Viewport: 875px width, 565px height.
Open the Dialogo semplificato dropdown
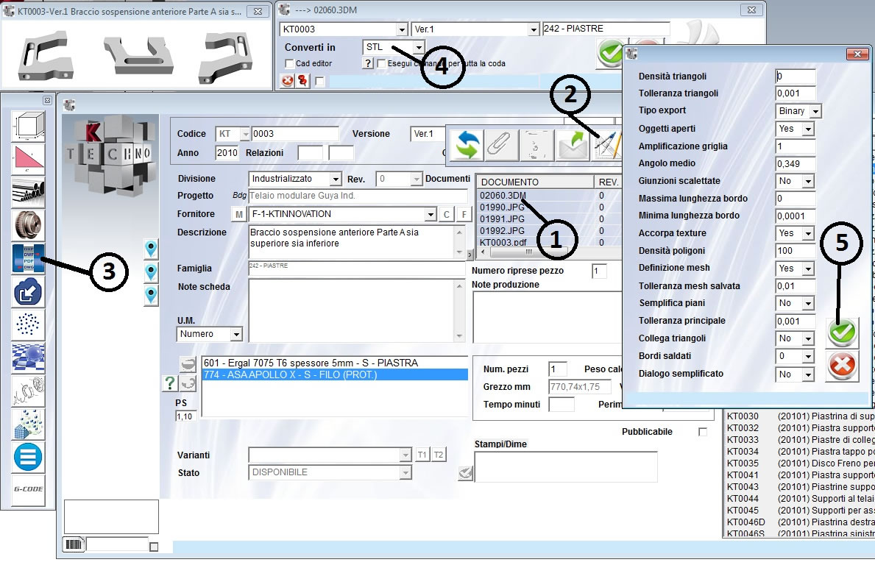pyautogui.click(x=808, y=374)
